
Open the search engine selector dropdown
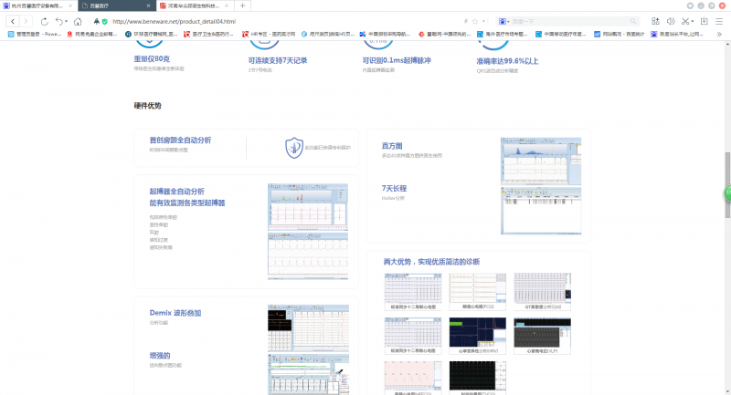coord(504,20)
